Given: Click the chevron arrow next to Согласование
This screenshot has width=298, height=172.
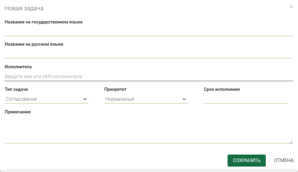Looking at the screenshot, I should (x=85, y=99).
